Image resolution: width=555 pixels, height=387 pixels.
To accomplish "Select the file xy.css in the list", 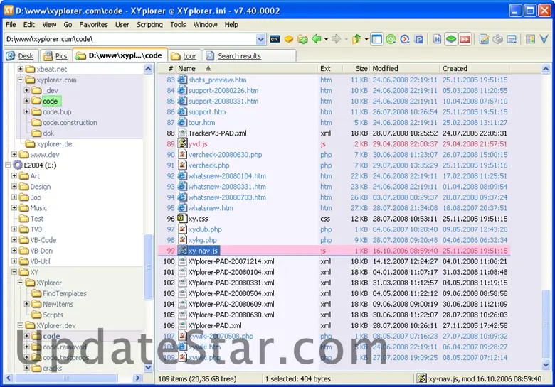I will point(198,219).
